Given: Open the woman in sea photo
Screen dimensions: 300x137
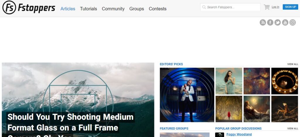Looking at the screenshot, I should pos(229,81).
